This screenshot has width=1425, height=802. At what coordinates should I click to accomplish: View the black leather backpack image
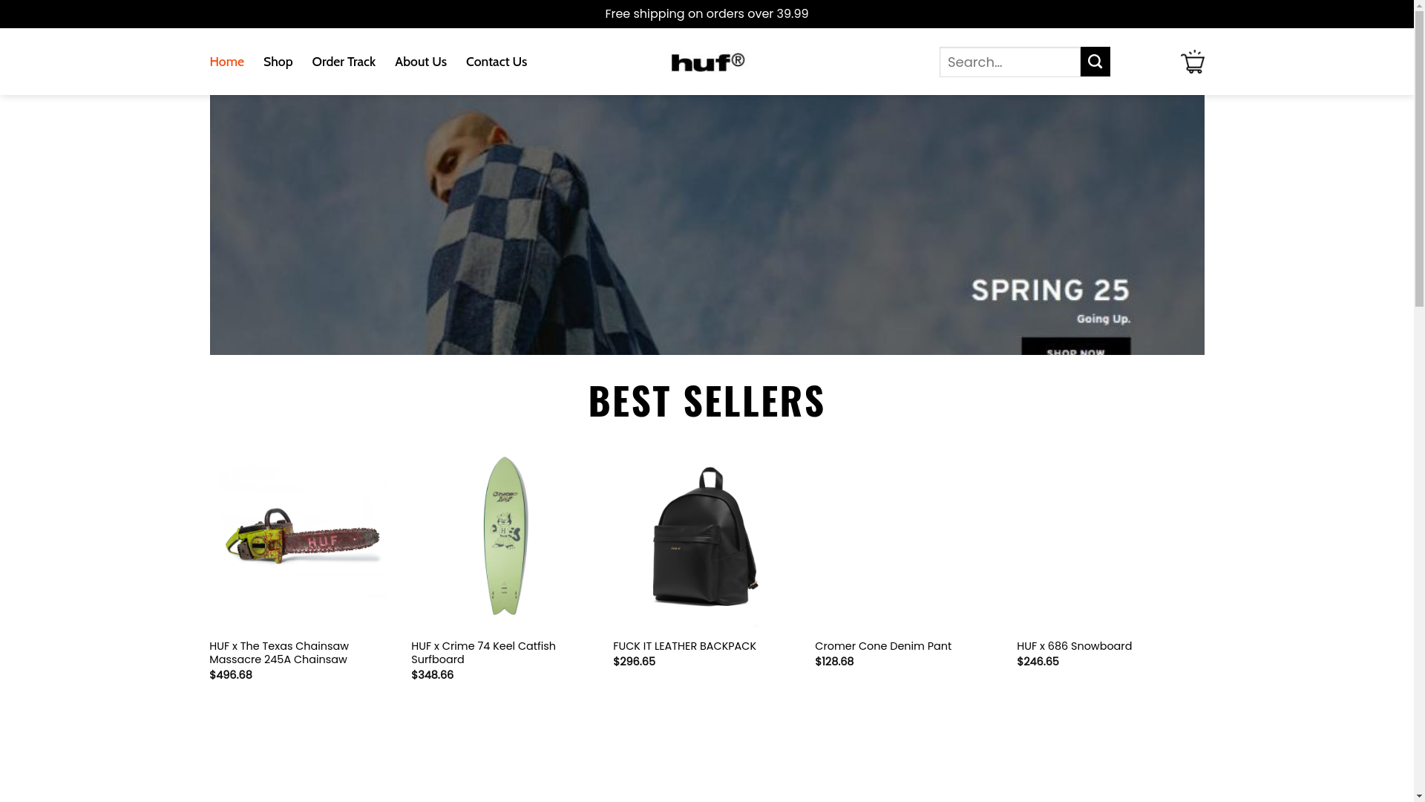point(705,537)
